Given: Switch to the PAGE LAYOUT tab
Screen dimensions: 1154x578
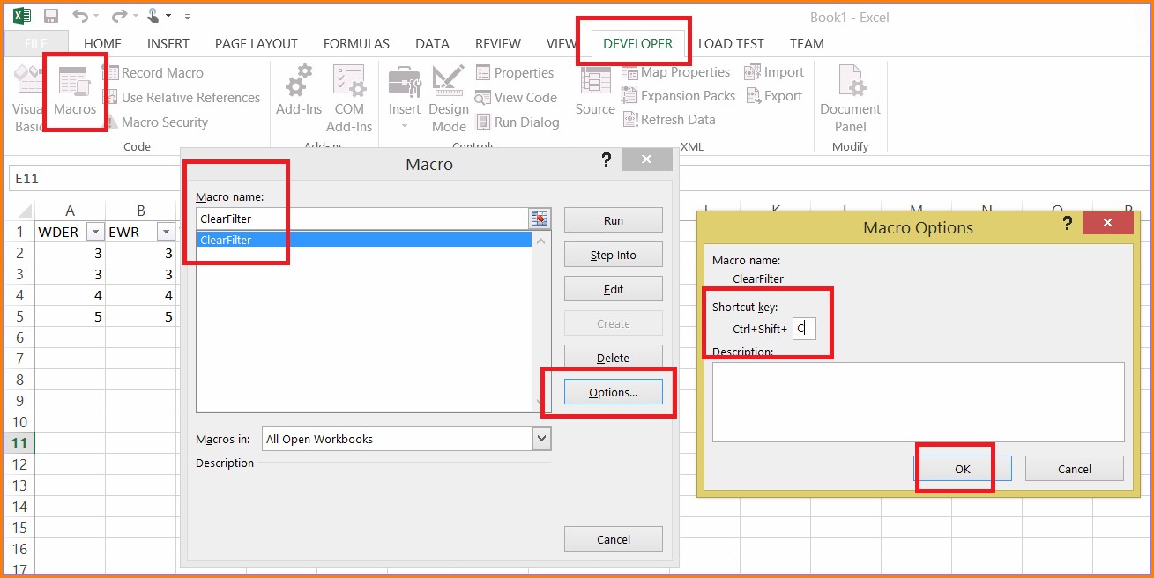Looking at the screenshot, I should point(257,43).
